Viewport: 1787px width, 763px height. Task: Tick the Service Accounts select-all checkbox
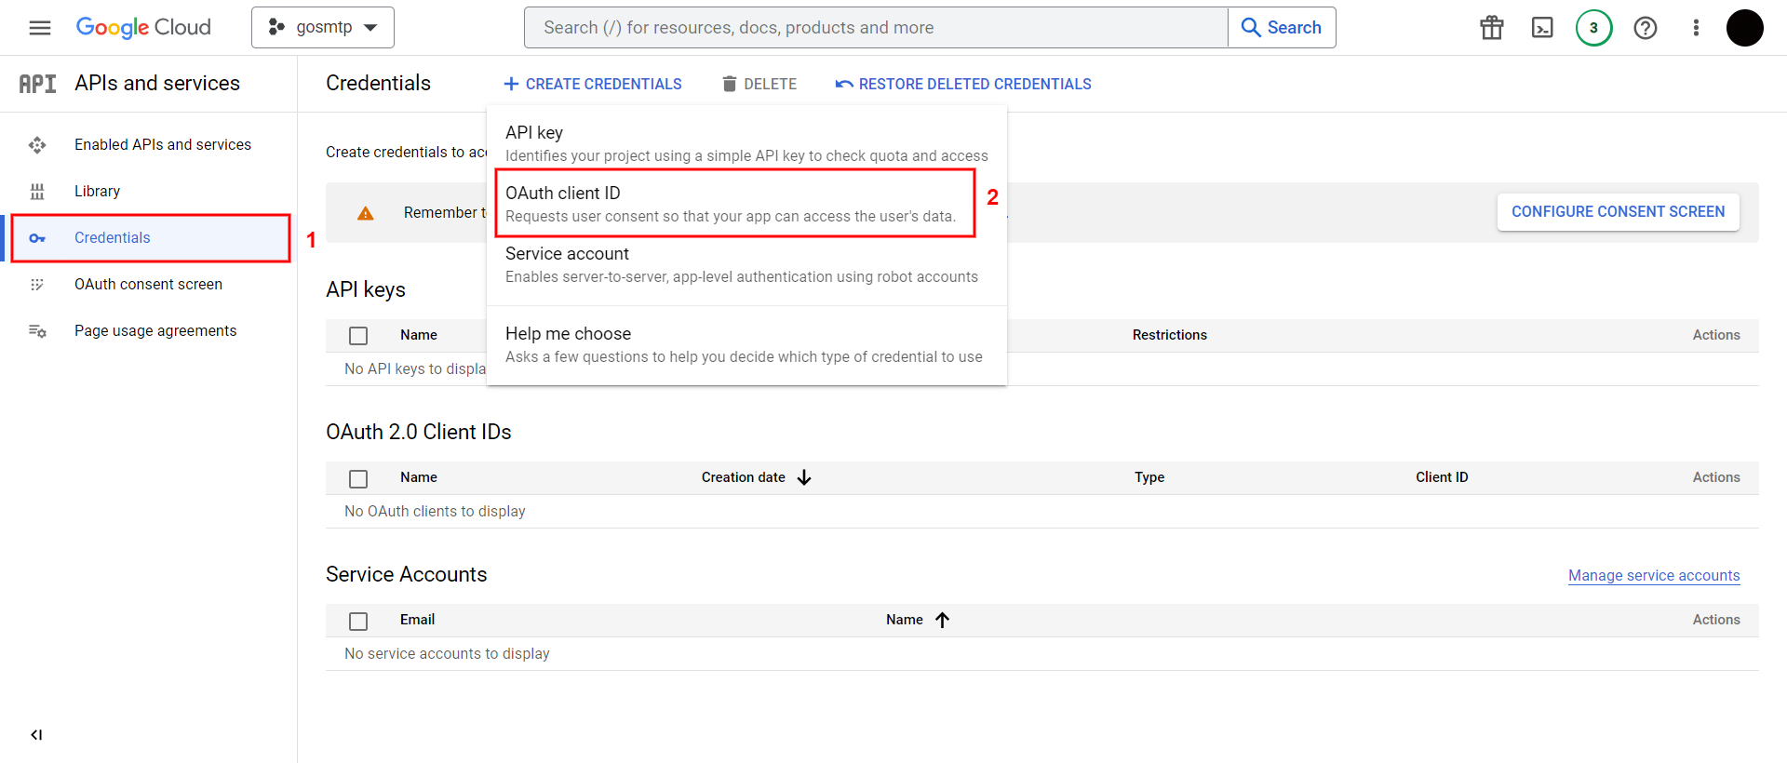(358, 621)
